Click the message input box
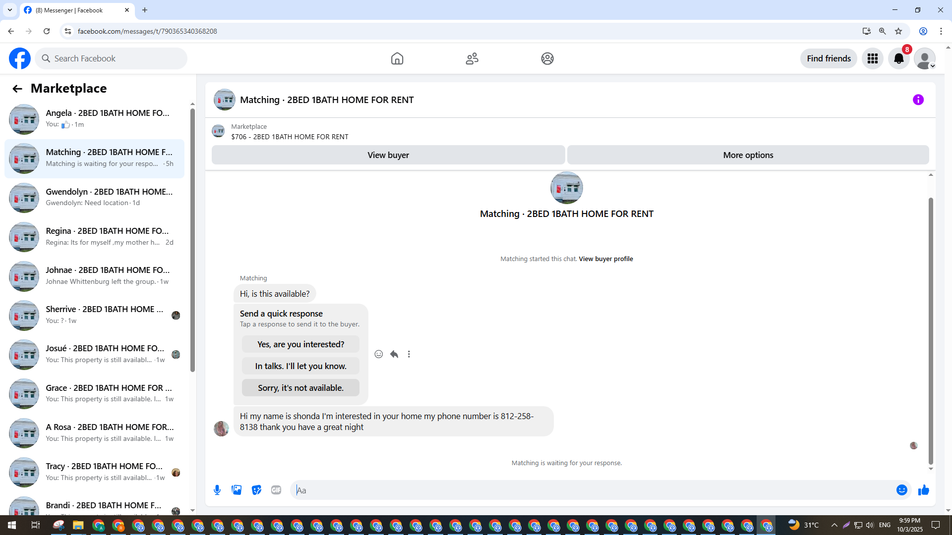Image resolution: width=952 pixels, height=535 pixels. click(x=593, y=490)
